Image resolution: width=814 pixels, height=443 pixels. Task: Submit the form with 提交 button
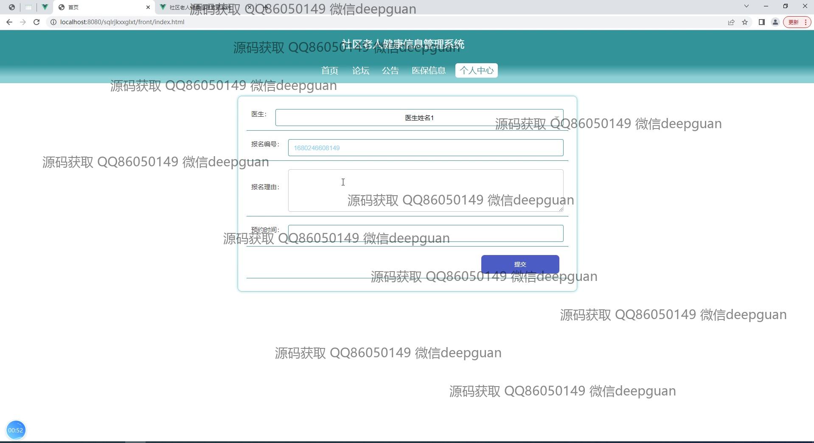tap(520, 264)
